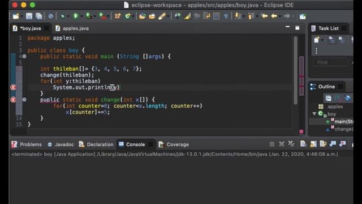Click the Task List three-dot view menu
The height and width of the screenshot is (204, 362).
[316, 50]
